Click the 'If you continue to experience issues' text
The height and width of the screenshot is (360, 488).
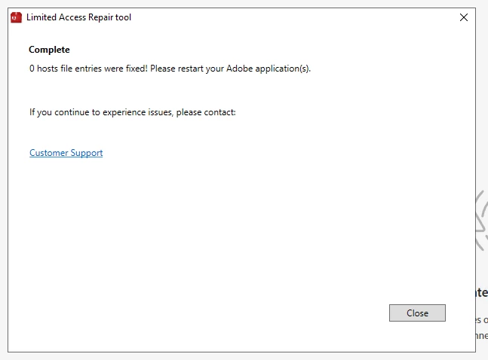pos(133,112)
